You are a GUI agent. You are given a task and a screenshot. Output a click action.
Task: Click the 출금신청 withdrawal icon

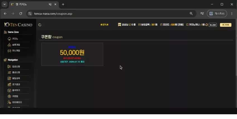[9, 72]
